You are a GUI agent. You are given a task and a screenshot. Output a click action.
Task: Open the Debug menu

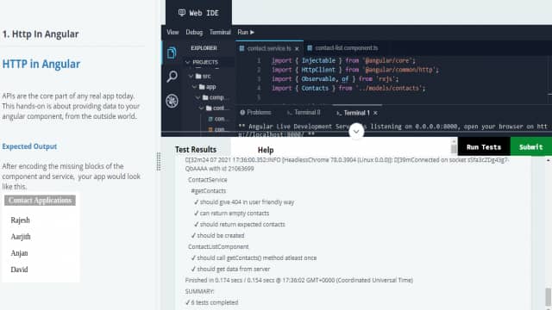pos(194,33)
